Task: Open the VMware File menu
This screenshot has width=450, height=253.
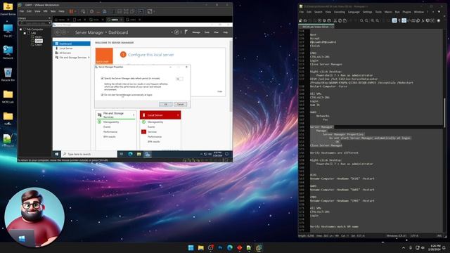Action: [x=22, y=11]
